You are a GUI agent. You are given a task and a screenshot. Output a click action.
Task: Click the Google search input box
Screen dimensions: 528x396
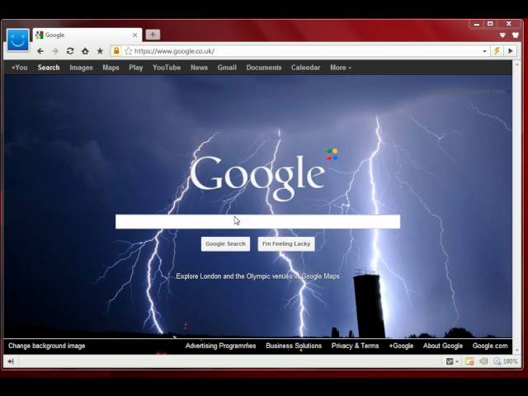258,222
